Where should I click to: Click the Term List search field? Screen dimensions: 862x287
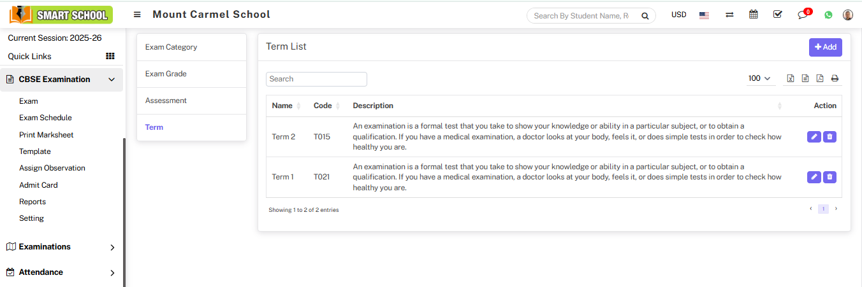pos(316,79)
